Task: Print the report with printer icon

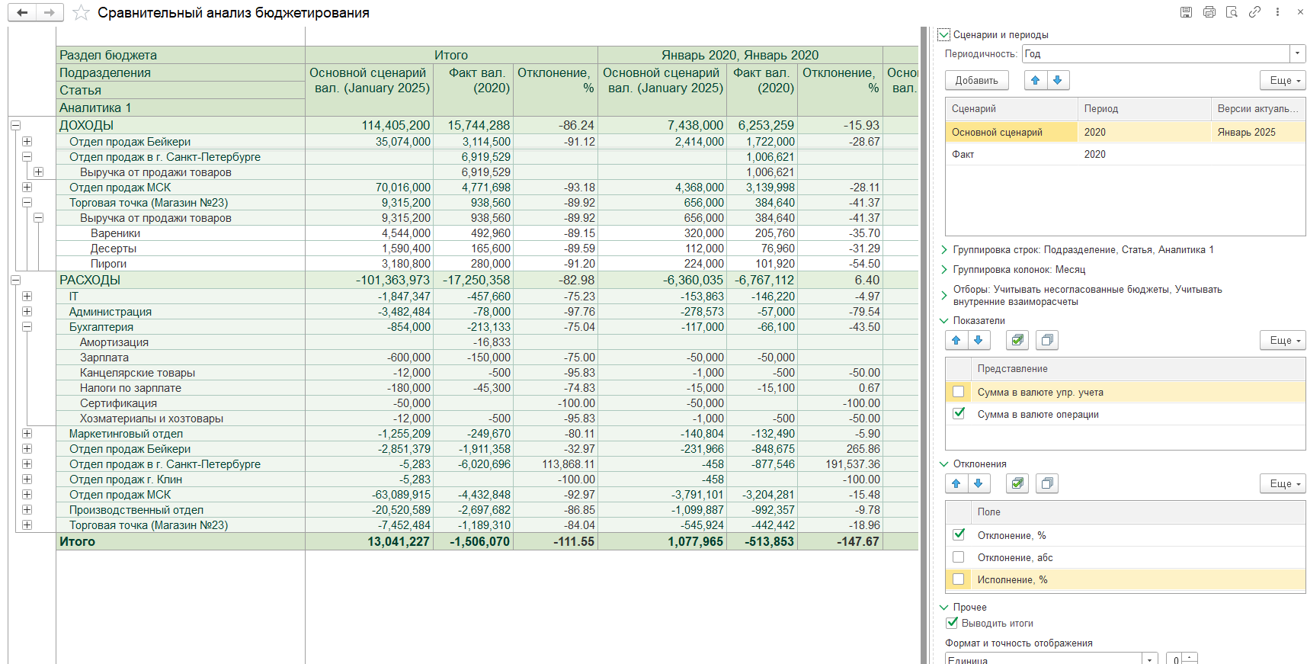Action: 1209,12
